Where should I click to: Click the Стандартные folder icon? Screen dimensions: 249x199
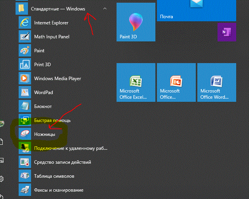(x=22, y=9)
